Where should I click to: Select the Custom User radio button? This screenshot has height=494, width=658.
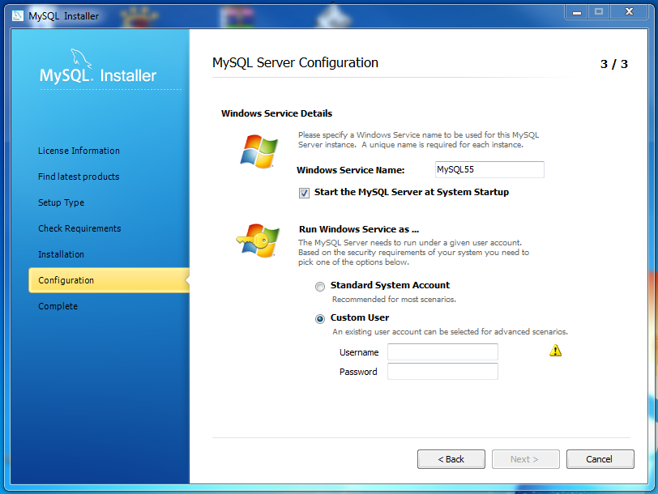pos(320,319)
